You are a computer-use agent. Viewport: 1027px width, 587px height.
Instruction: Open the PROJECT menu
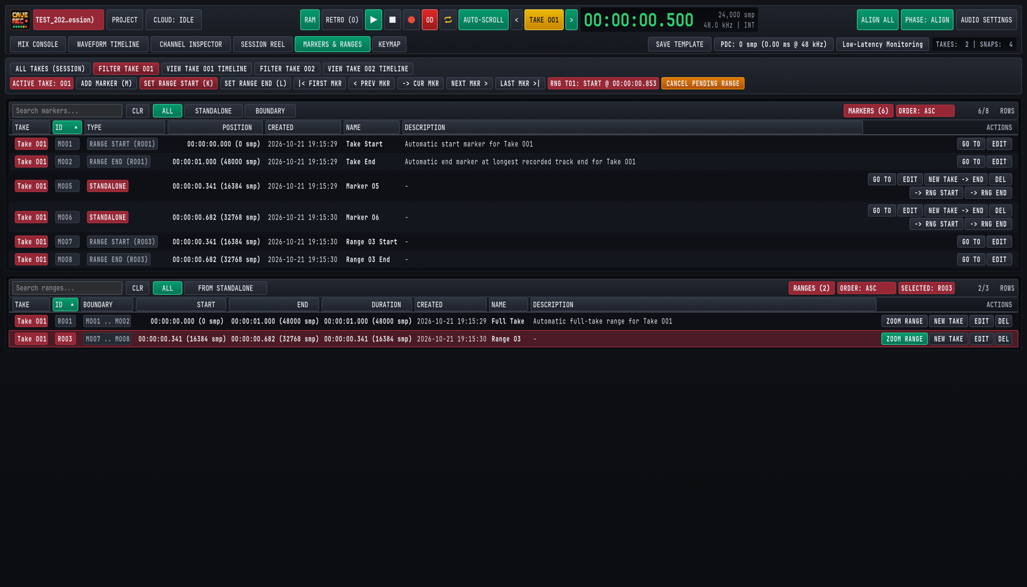pyautogui.click(x=125, y=20)
